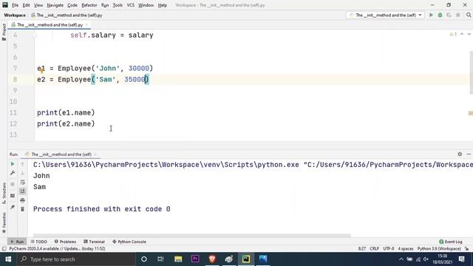The image size is (473, 266).
Task: Change Python 3.9 interpreter
Action: tap(439, 249)
